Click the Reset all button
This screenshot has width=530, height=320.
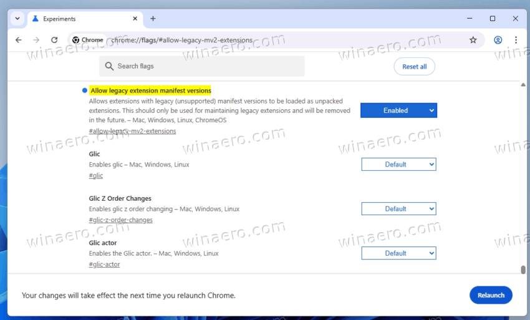click(415, 67)
